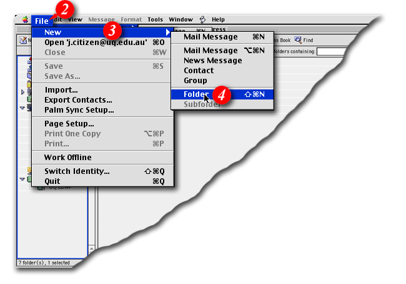Image resolution: width=406 pixels, height=284 pixels.
Task: Open the Tools menu
Action: click(155, 20)
